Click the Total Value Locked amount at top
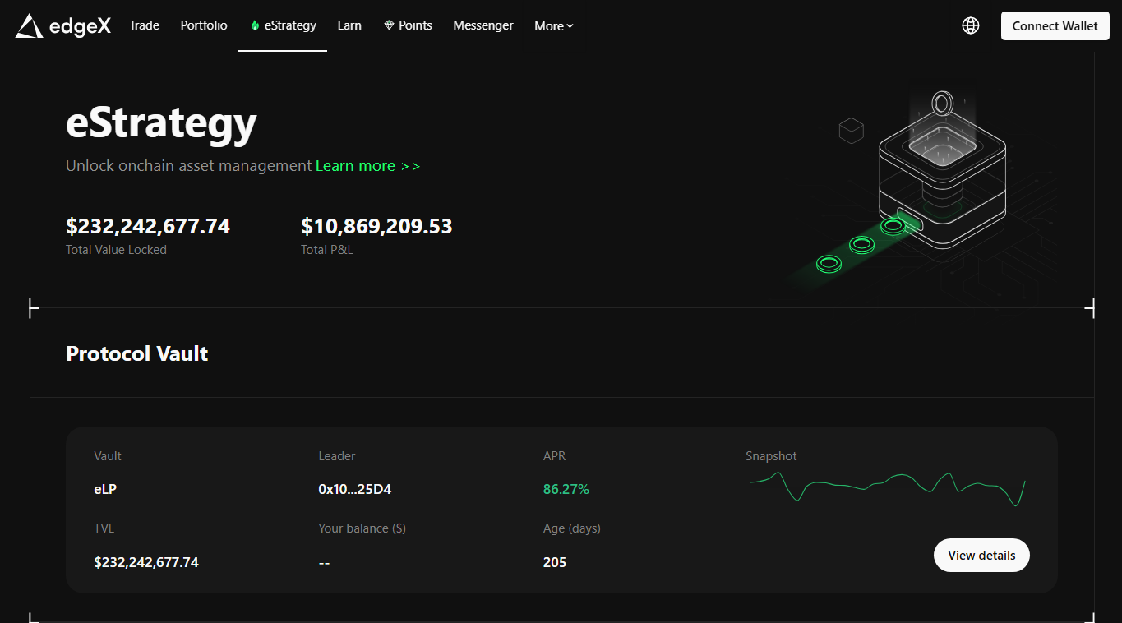The image size is (1122, 623). [148, 226]
